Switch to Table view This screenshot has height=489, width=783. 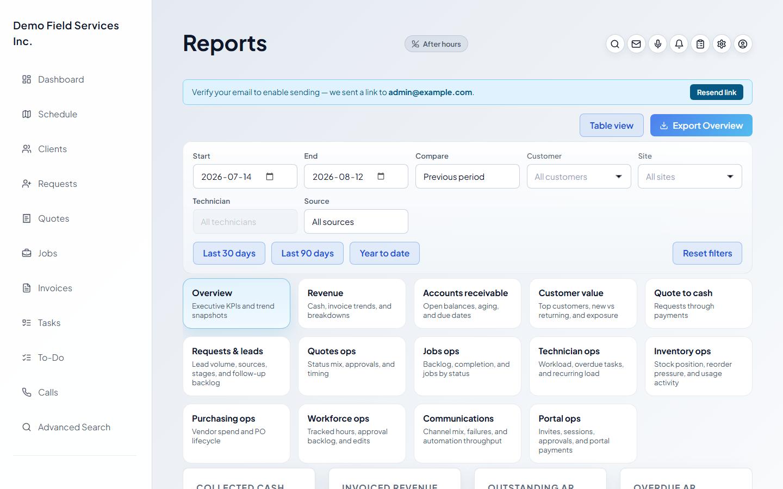(x=612, y=126)
